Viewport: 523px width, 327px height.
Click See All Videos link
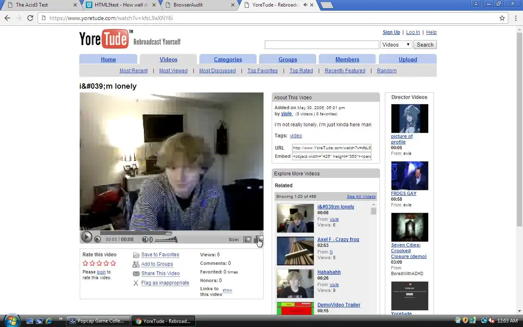pos(361,197)
